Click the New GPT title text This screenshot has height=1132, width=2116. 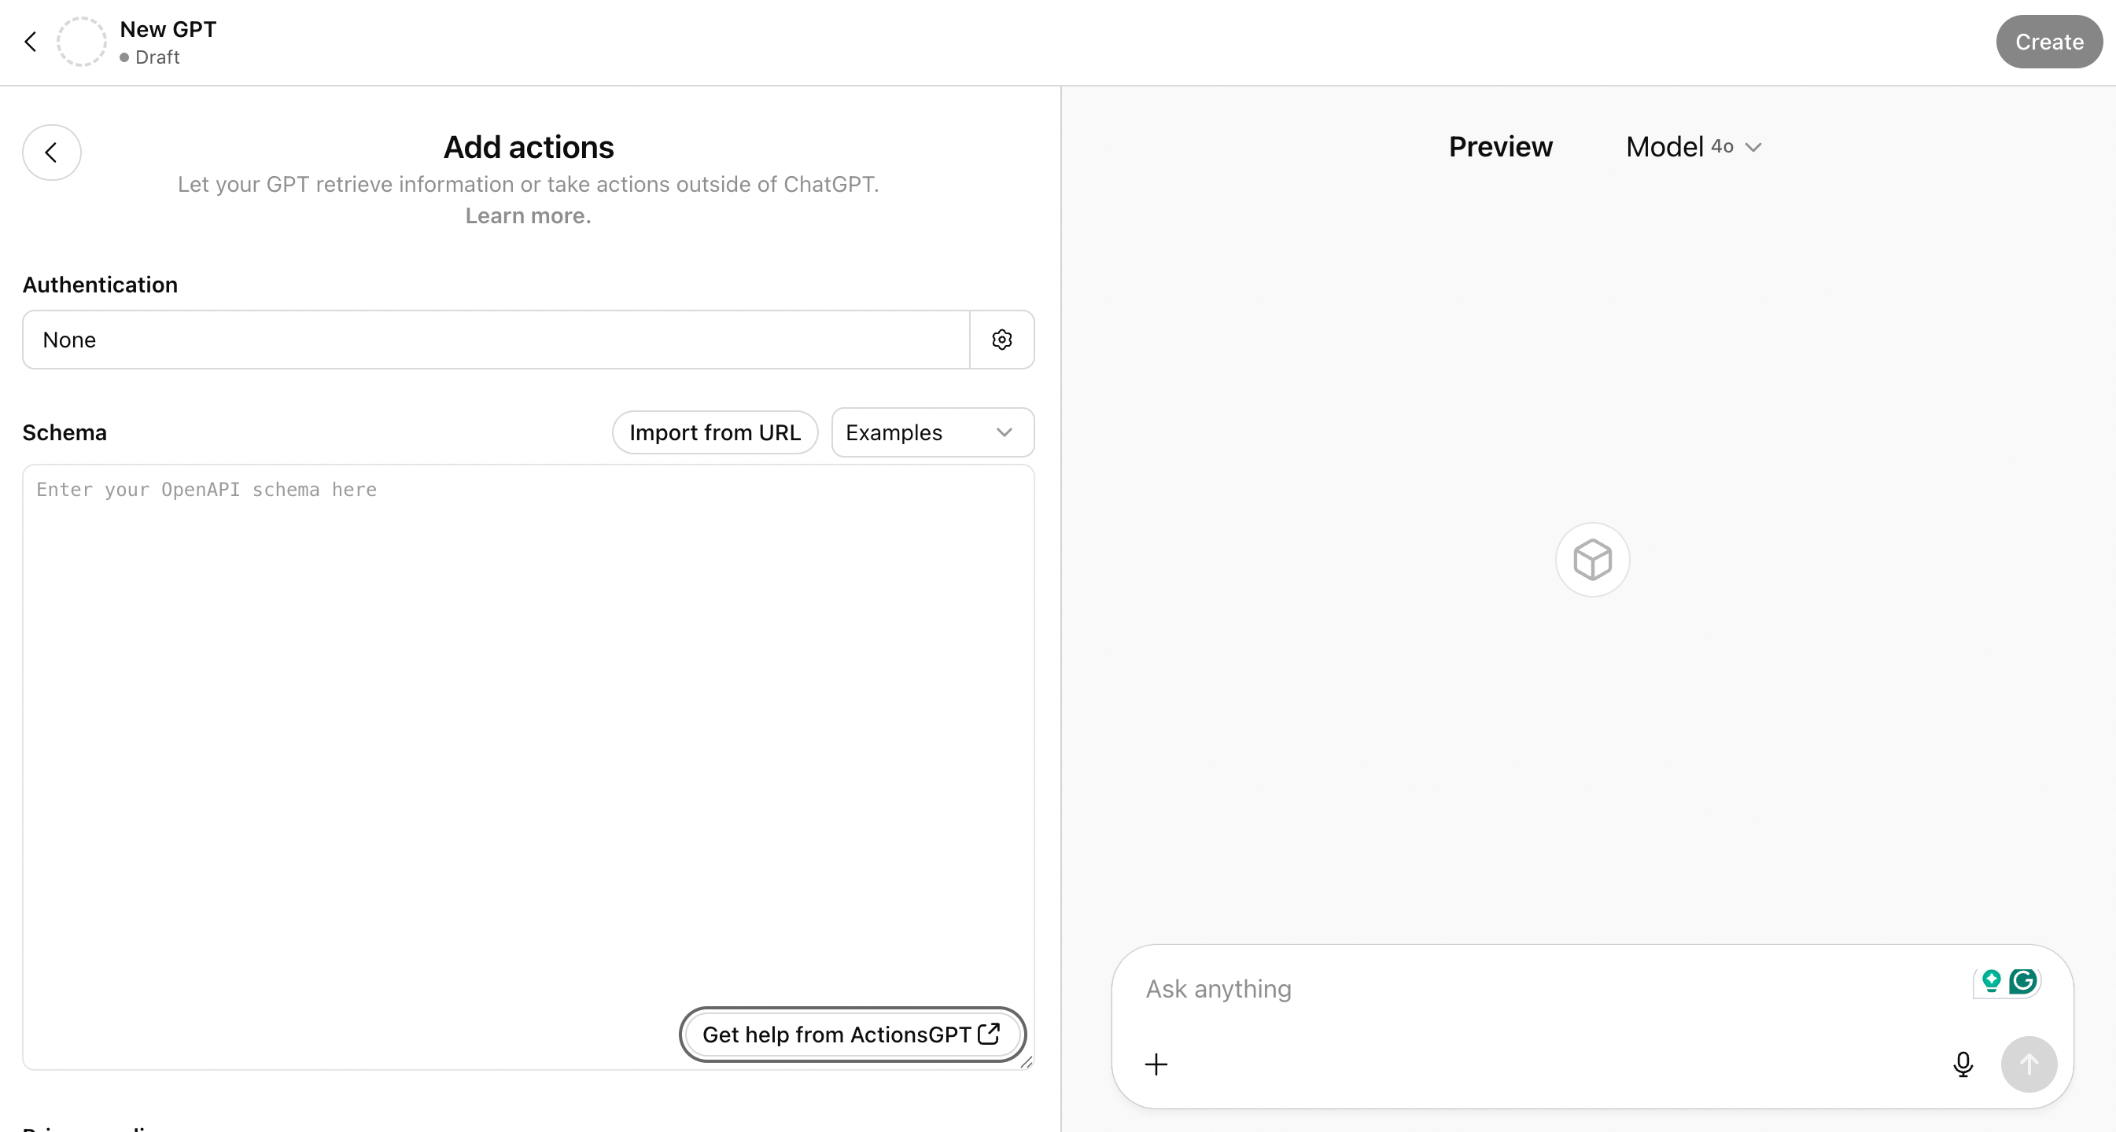click(168, 30)
